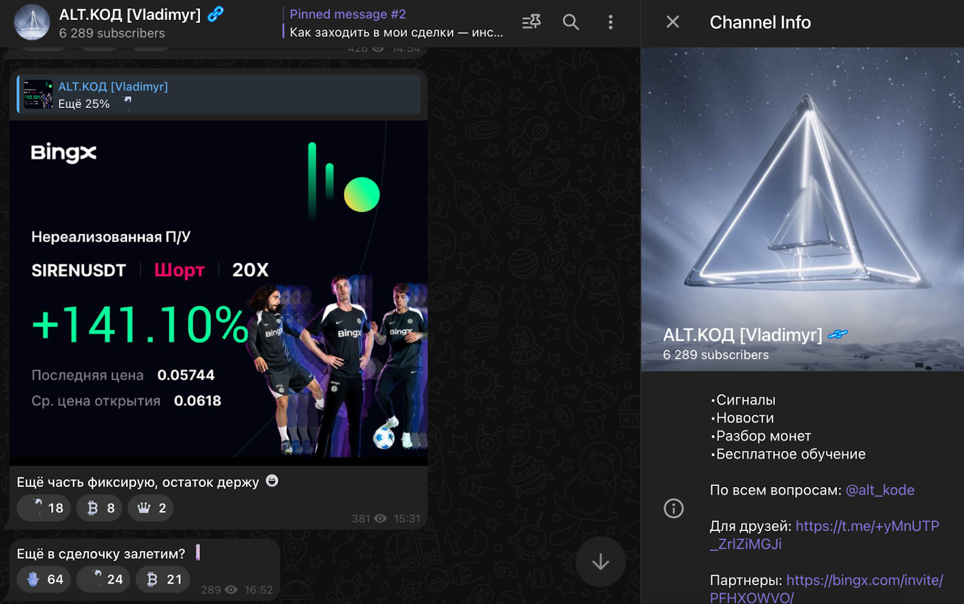Open the channel pyramid cover photo

(x=803, y=209)
